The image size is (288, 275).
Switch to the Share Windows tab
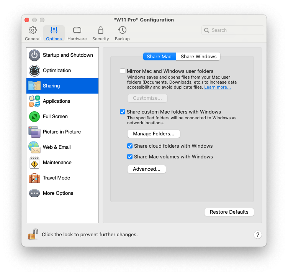pos(198,56)
